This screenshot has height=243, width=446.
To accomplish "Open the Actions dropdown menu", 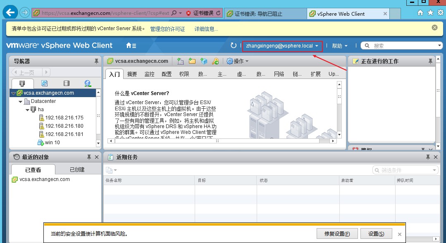I will [238, 61].
